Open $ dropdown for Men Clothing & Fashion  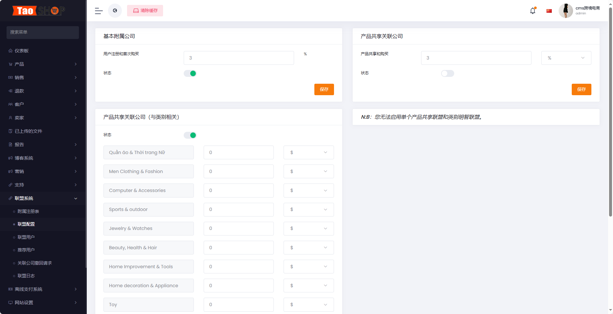point(308,171)
